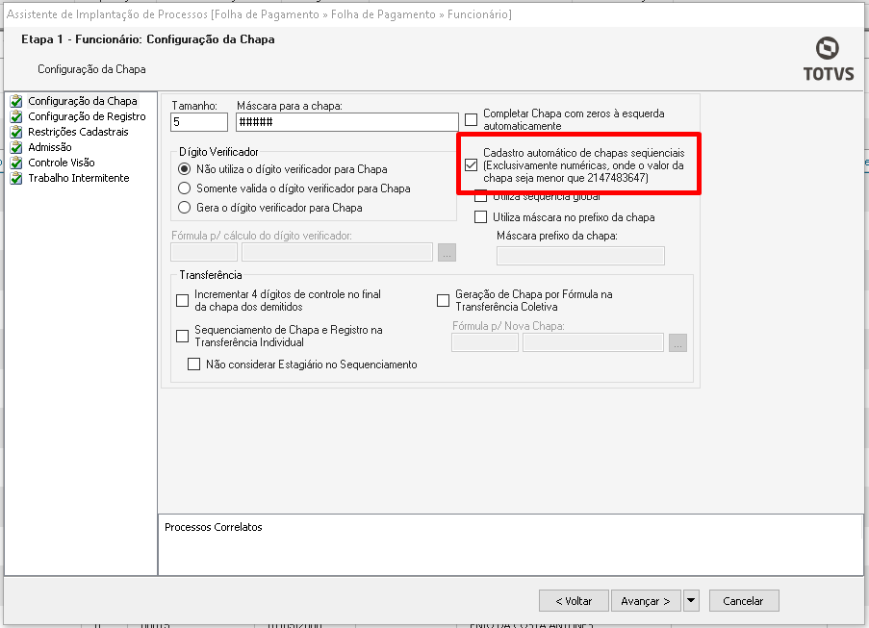Screen dimensions: 869x628
Task: Click the Avançar button
Action: tap(646, 601)
